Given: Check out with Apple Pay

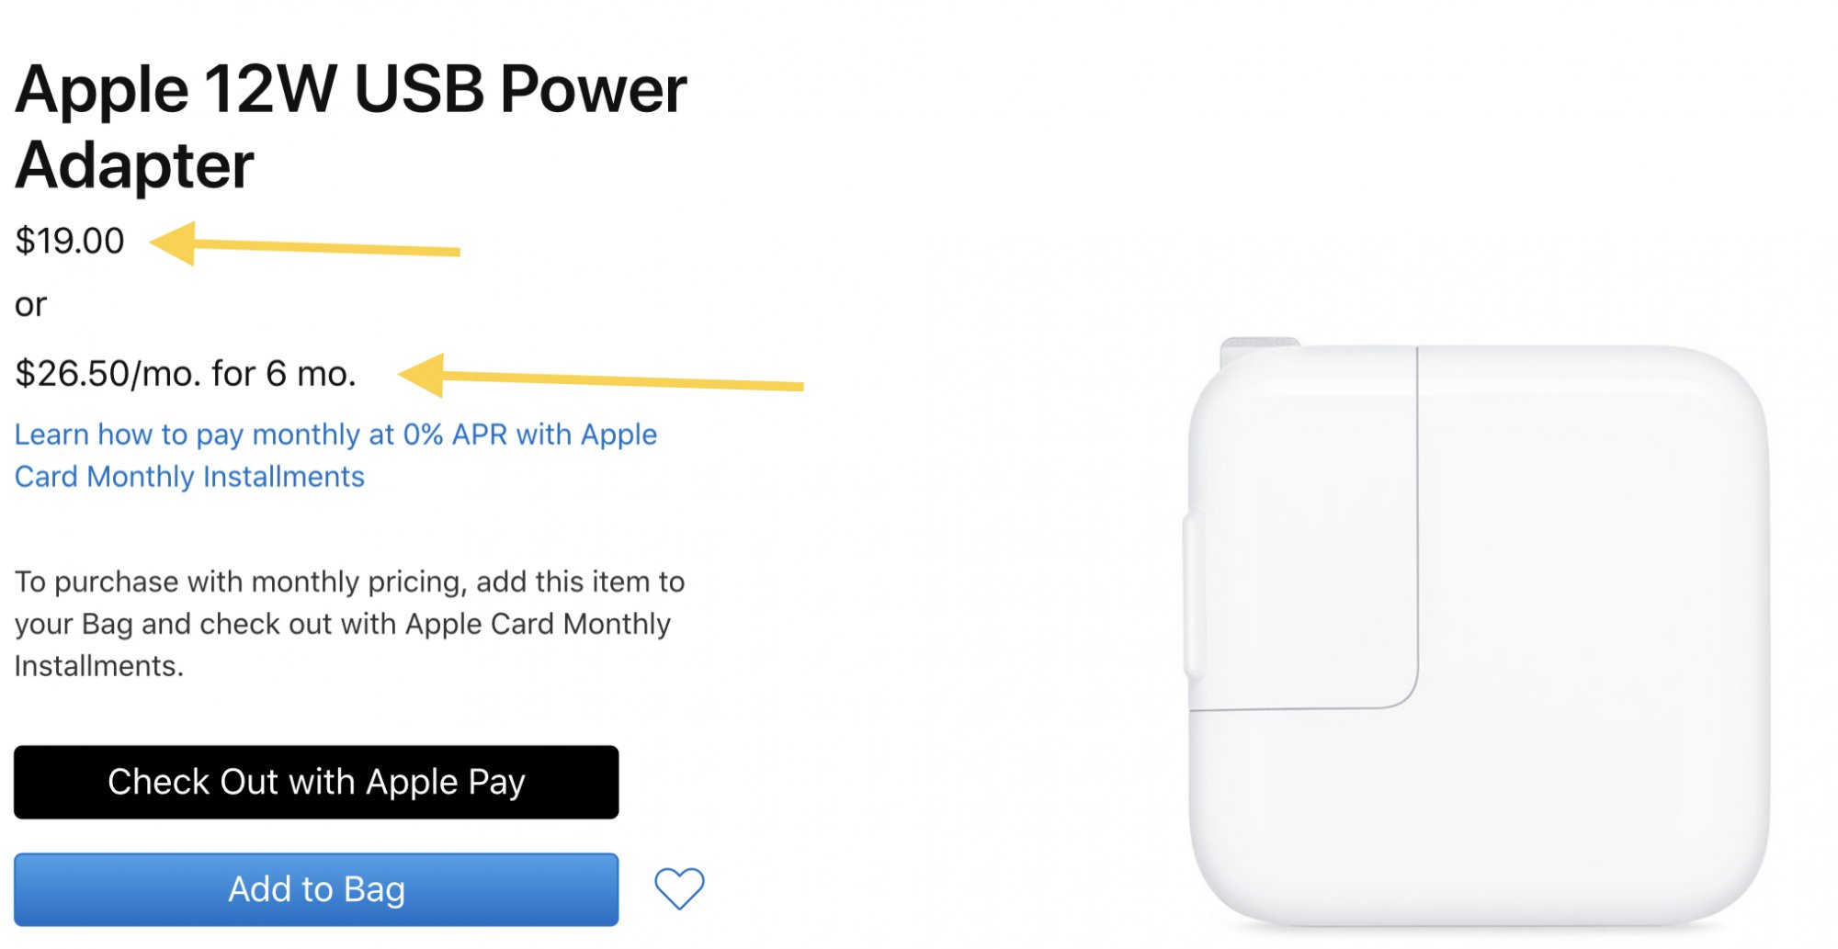Looking at the screenshot, I should coord(316,782).
